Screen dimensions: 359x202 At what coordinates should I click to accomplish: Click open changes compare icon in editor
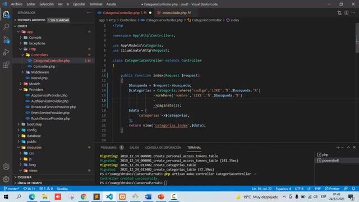339,13
